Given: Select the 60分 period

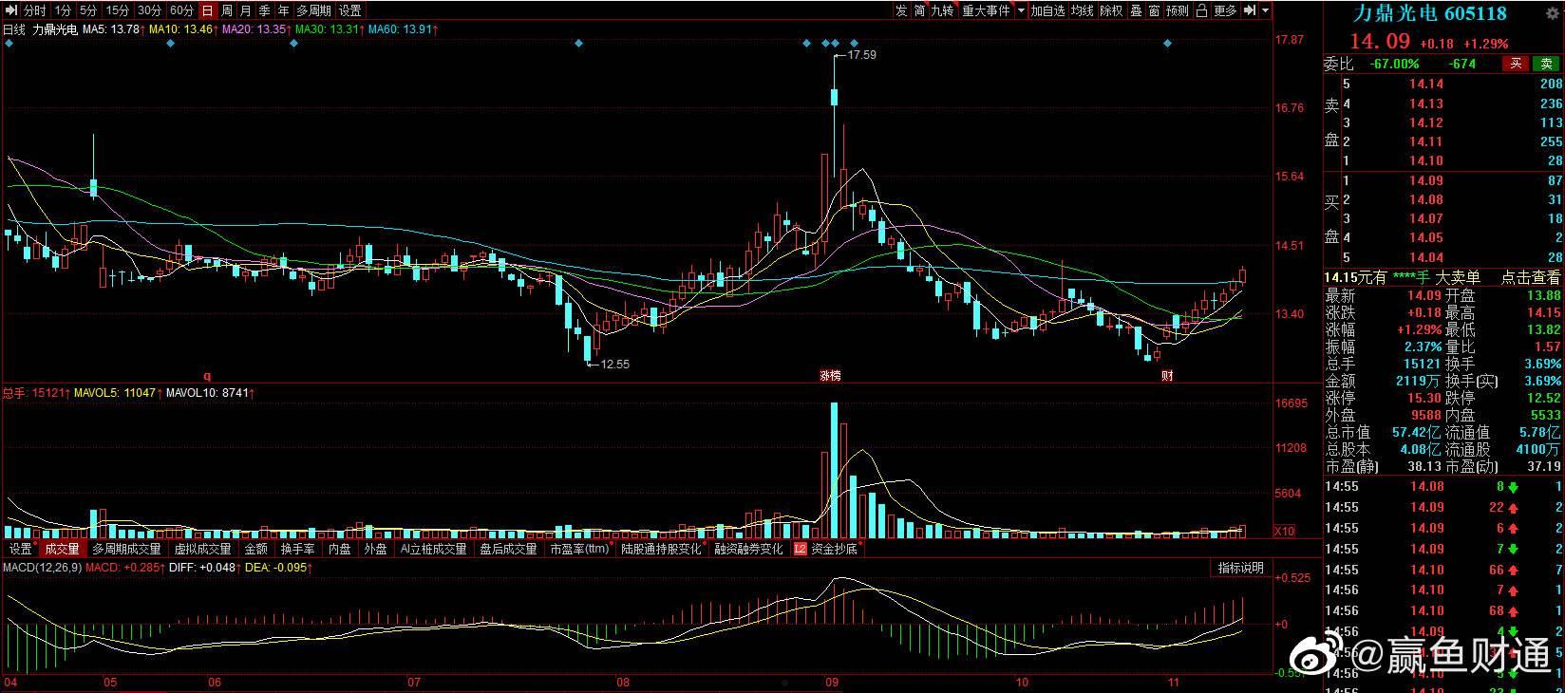Looking at the screenshot, I should pos(181,10).
